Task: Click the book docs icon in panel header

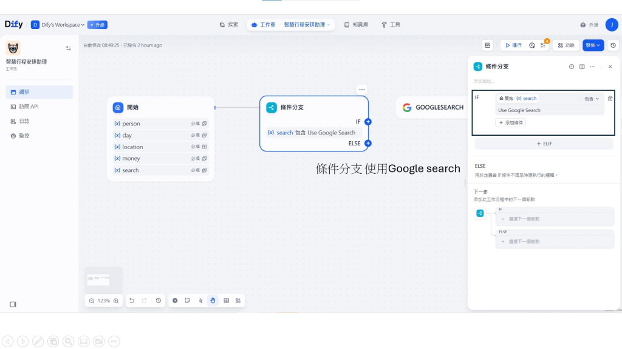Action: pos(582,67)
